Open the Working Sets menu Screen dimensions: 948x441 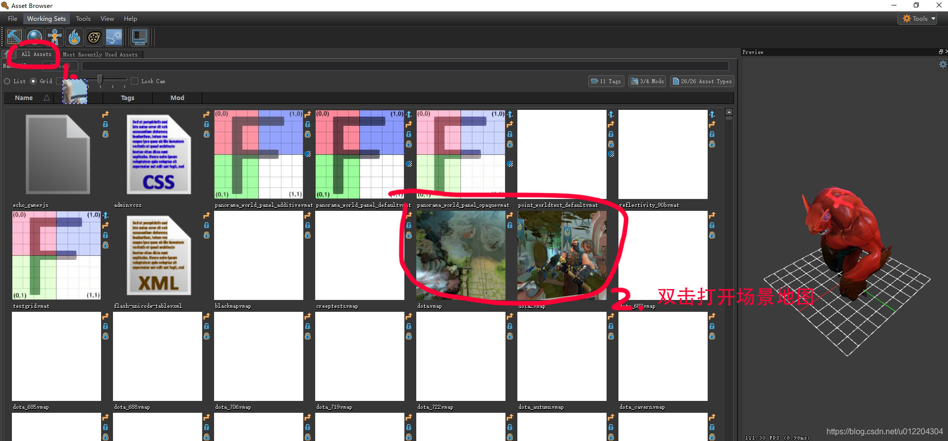47,19
